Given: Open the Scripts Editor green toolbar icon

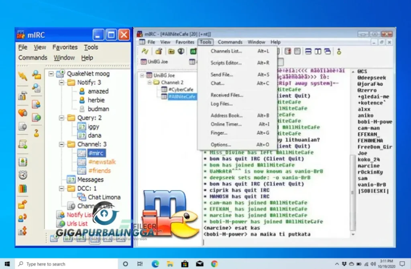Looking at the screenshot, I should tap(193, 52).
